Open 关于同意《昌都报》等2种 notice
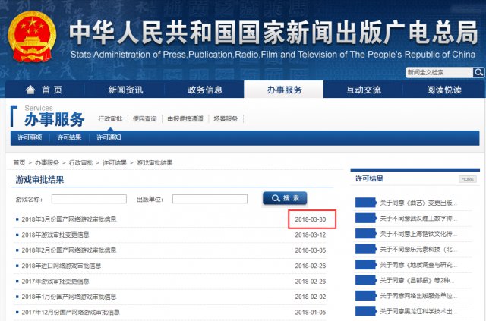Viewport: 486px width, 321px height. point(417,281)
